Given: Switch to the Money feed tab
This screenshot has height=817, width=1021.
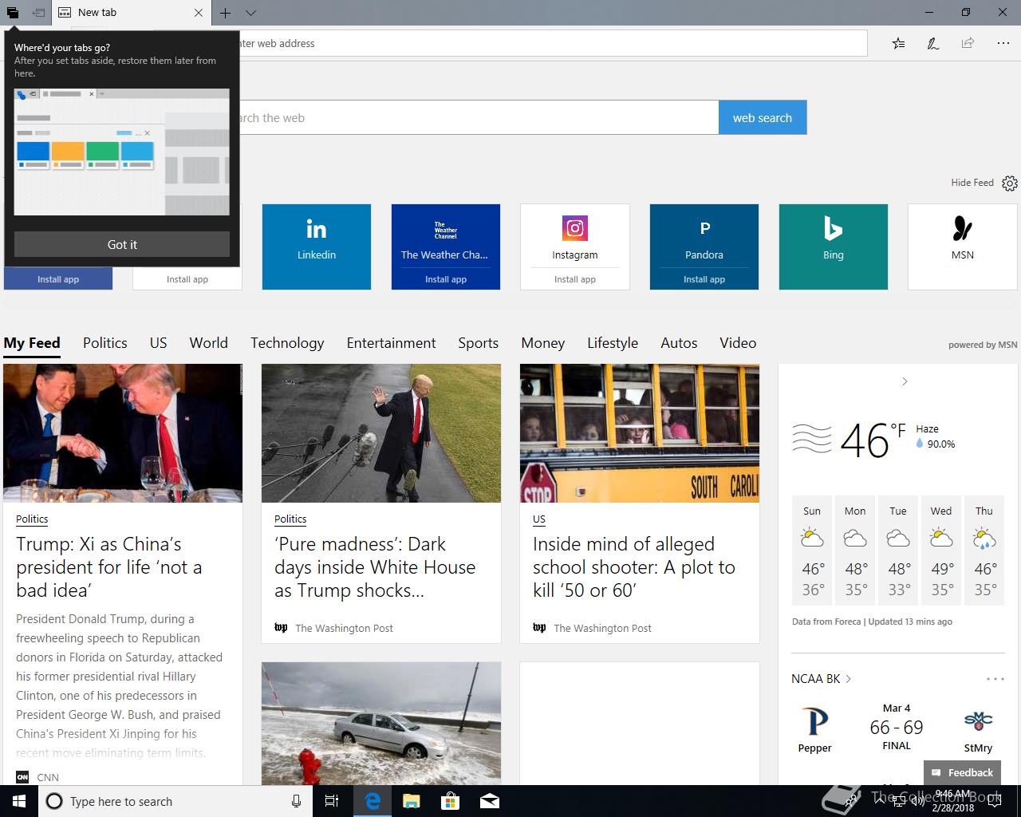Looking at the screenshot, I should pos(543,343).
